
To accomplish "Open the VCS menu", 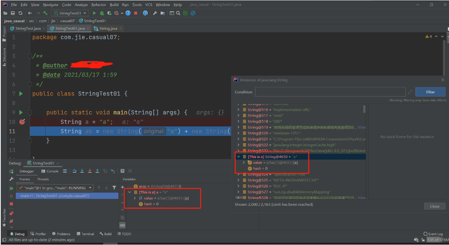I will (x=149, y=5).
